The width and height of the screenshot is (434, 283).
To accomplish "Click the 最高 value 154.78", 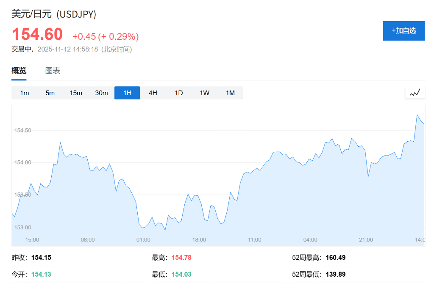I will click(181, 257).
